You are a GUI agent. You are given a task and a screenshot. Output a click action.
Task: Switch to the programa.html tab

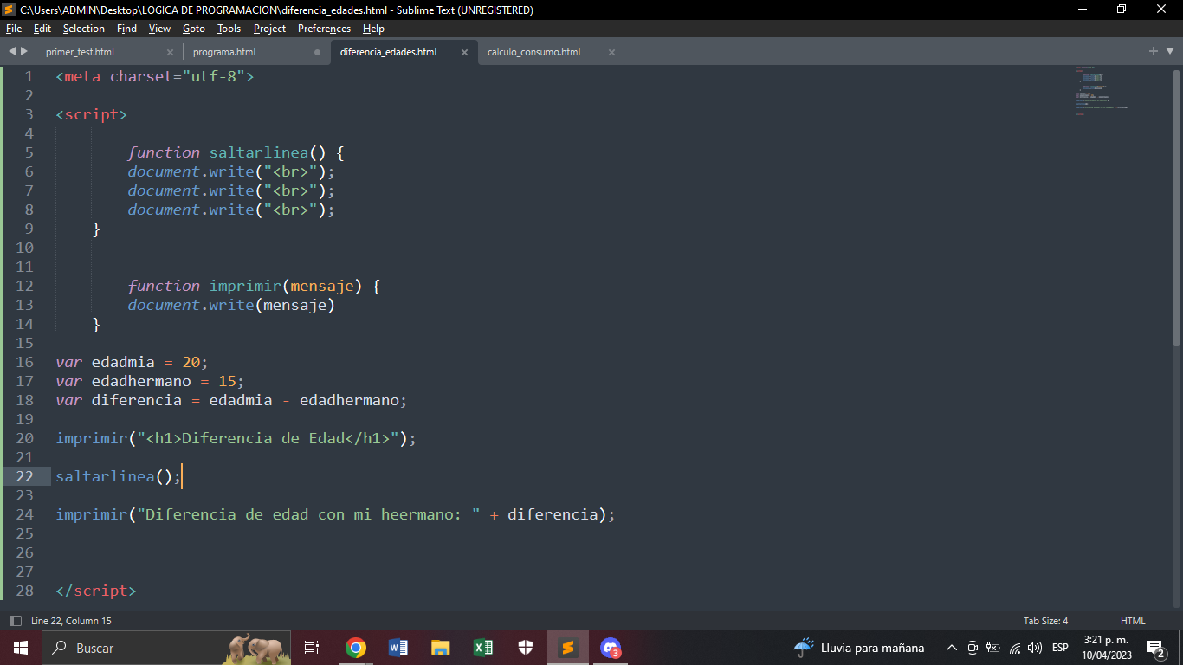pos(224,52)
